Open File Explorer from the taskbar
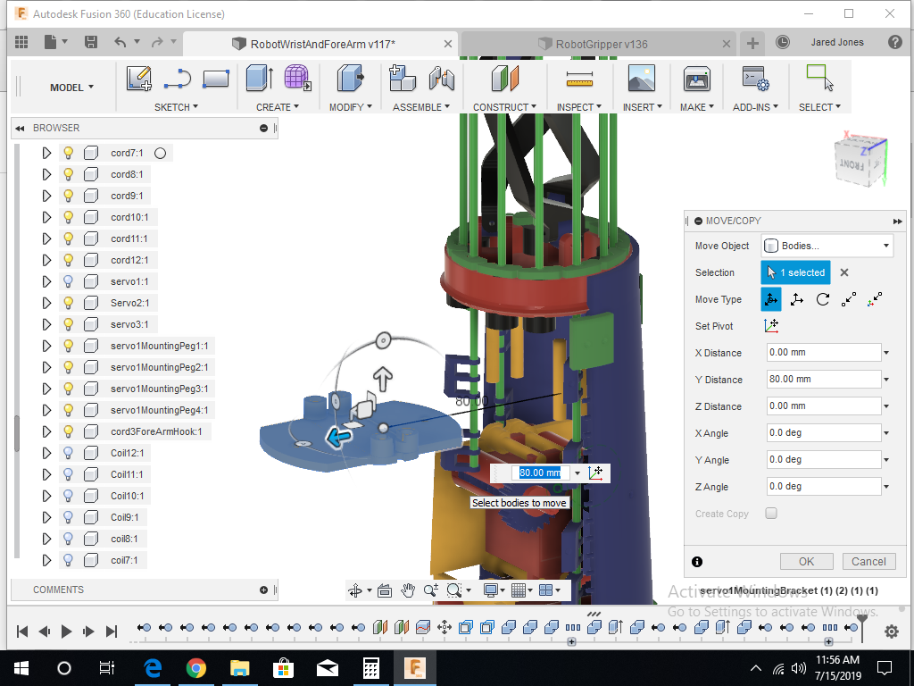The image size is (914, 686). click(x=239, y=667)
